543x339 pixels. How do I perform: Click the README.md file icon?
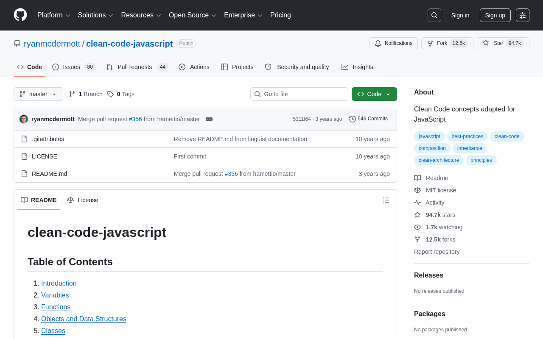24,174
